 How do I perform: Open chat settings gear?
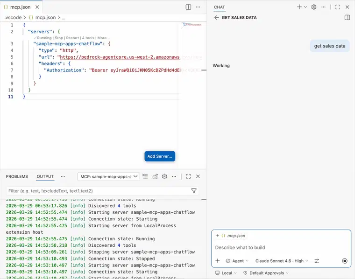coord(314,7)
